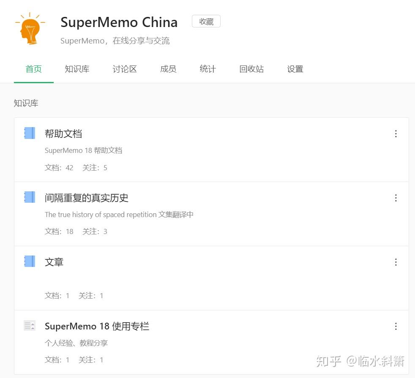The height and width of the screenshot is (378, 415).
Task: Open the more options menu for 间隔重复的真实历史
Action: [396, 198]
